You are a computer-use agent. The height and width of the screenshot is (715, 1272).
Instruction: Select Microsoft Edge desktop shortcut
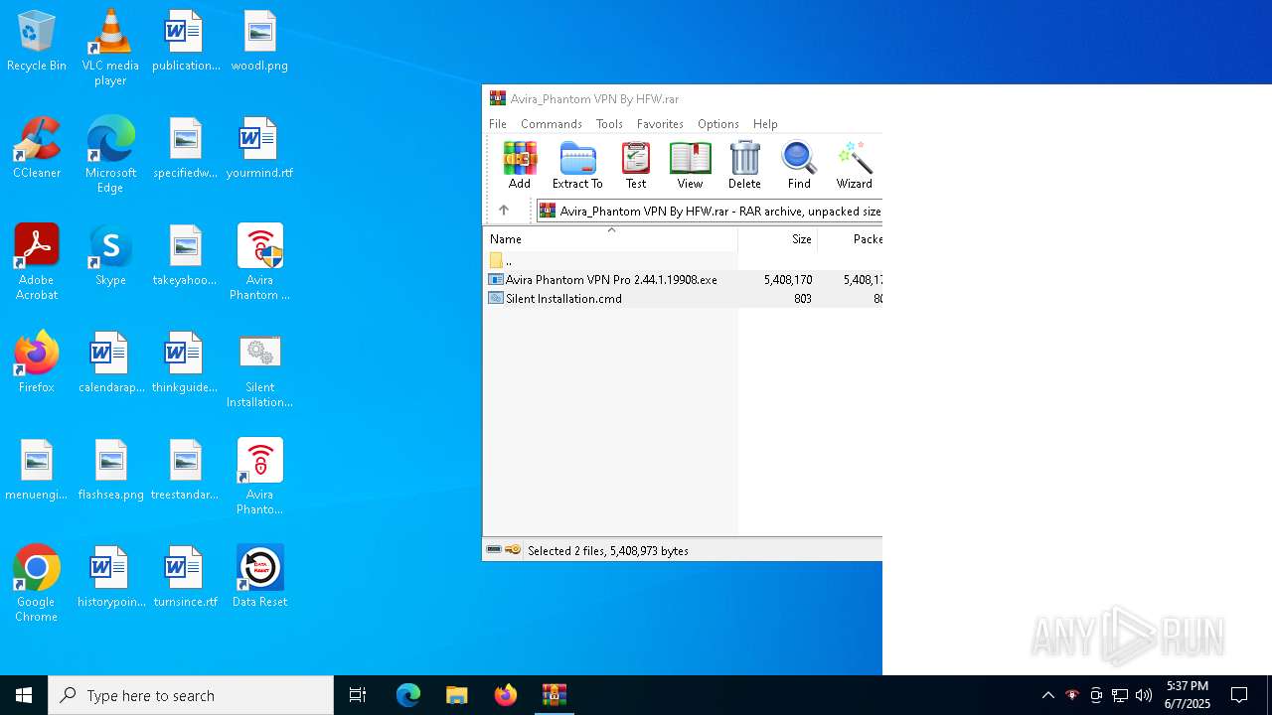pyautogui.click(x=110, y=155)
